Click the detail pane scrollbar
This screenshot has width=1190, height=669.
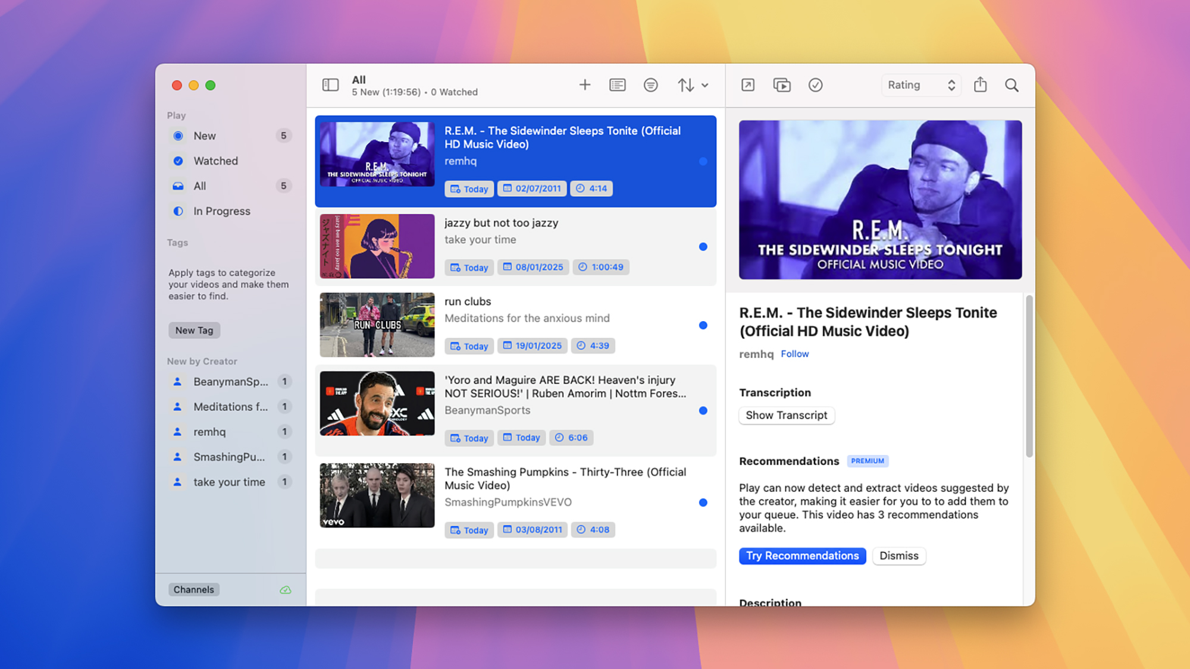(1029, 376)
